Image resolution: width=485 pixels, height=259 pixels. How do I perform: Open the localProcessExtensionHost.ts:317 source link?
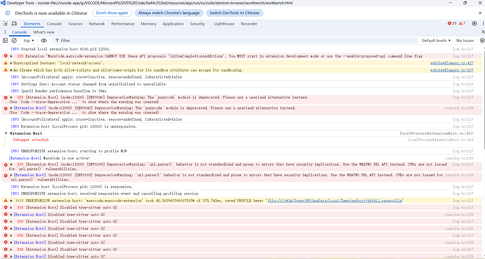(x=436, y=133)
